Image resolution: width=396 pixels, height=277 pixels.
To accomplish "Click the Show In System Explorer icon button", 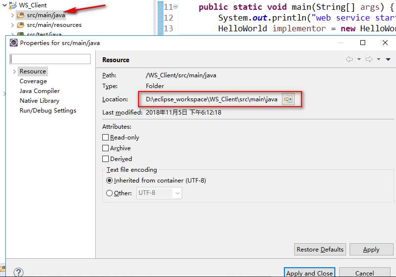I will 288,99.
